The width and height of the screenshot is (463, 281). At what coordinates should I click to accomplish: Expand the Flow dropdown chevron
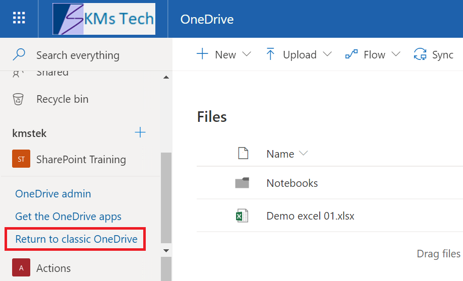pyautogui.click(x=396, y=54)
